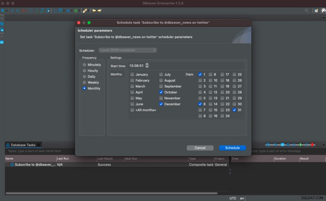
Task: Check day 15 checkbox
Action: click(x=210, y=110)
